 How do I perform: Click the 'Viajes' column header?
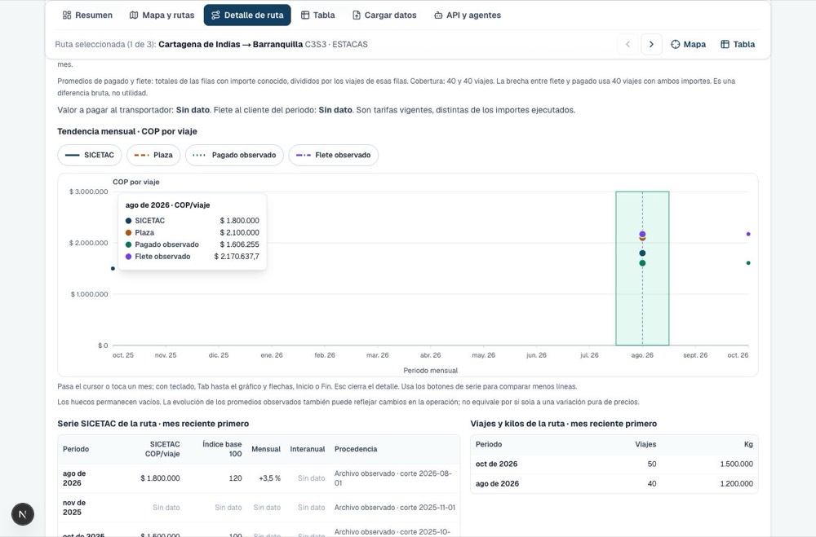coord(645,444)
